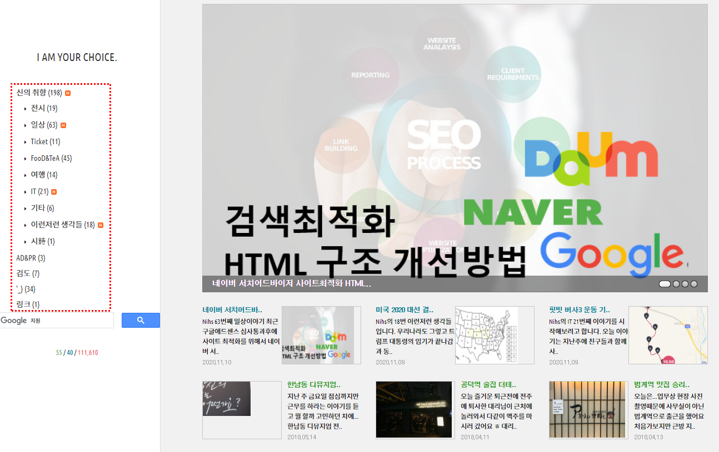Image resolution: width=719 pixels, height=452 pixels.
Task: Click the date 2018.04.11
Action: (x=475, y=437)
